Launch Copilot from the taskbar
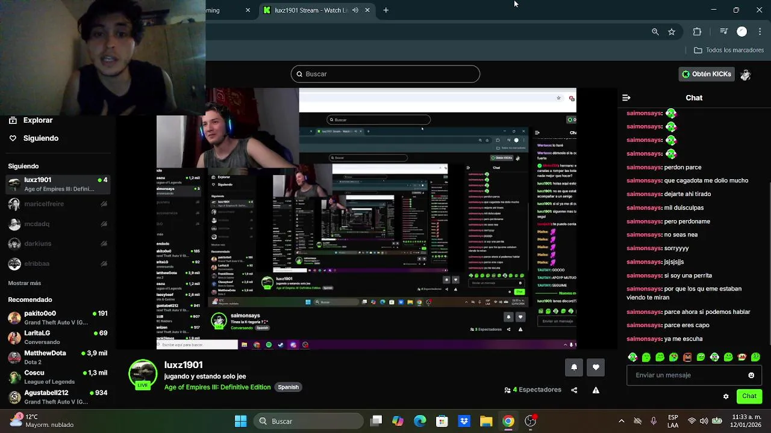 tap(398, 421)
